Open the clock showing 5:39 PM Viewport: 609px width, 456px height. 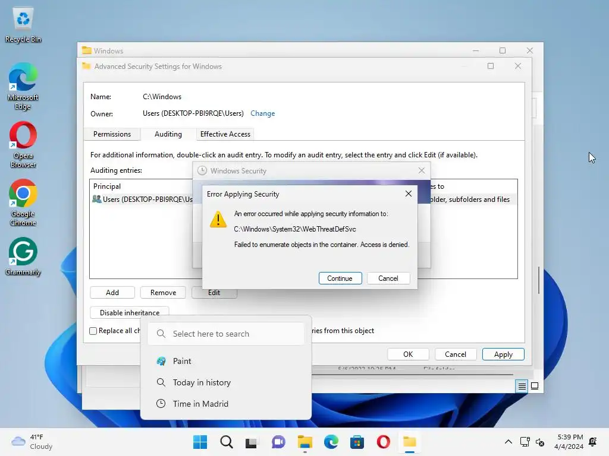569,442
